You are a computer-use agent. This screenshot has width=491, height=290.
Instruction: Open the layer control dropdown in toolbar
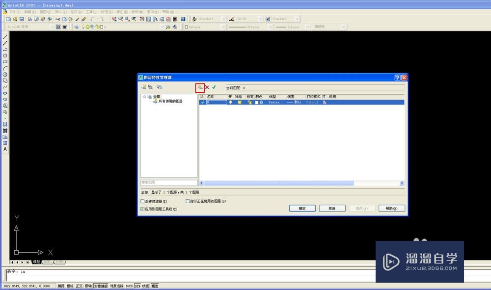point(162,27)
